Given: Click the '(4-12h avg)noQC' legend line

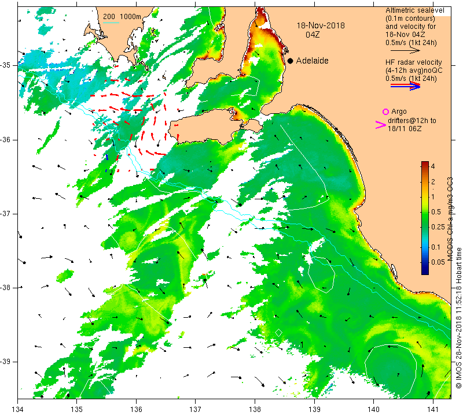Looking at the screenshot, I should [414, 70].
